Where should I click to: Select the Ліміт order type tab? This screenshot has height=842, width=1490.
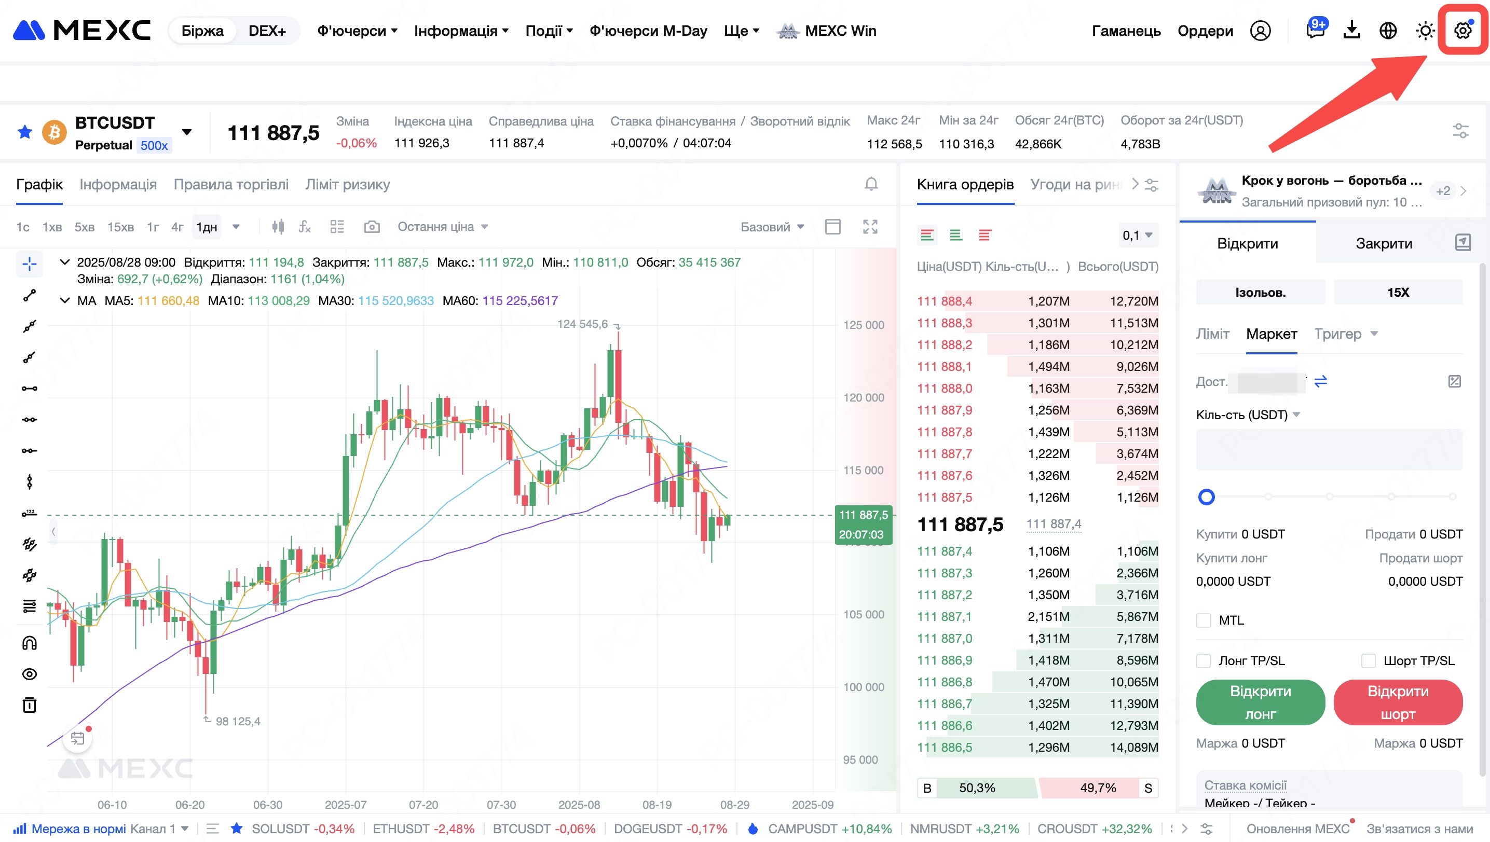coord(1212,334)
